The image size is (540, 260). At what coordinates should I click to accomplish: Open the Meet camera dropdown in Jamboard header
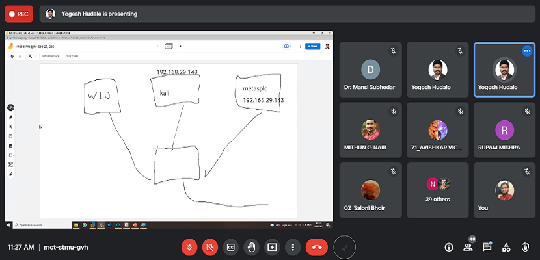click(287, 46)
